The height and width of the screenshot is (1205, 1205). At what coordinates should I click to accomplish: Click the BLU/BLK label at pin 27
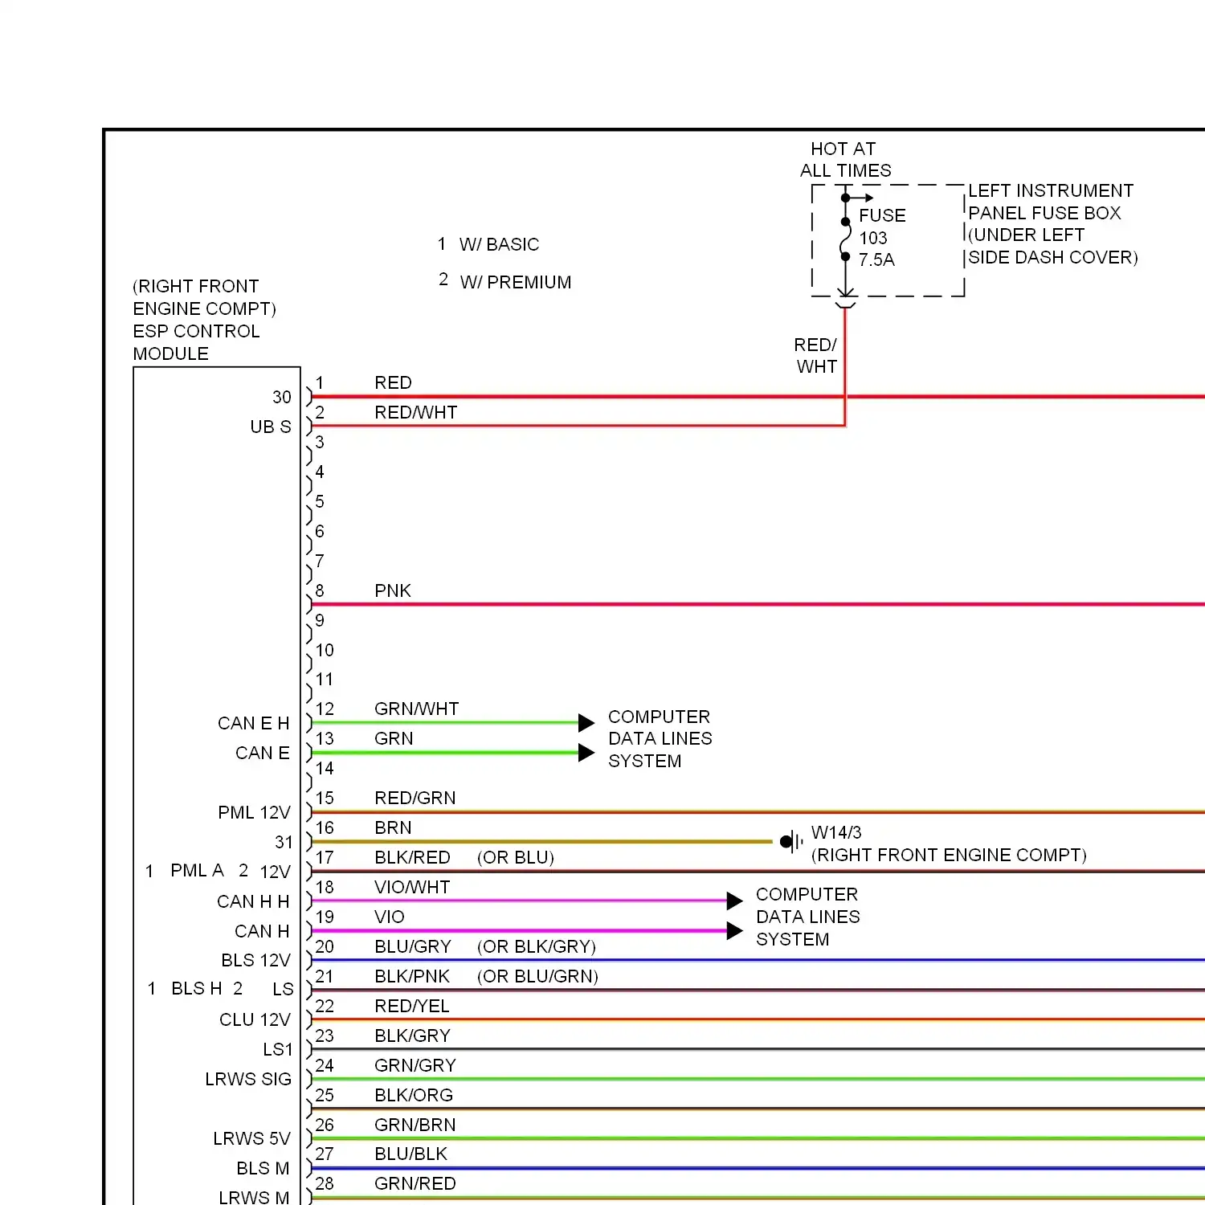[411, 1154]
